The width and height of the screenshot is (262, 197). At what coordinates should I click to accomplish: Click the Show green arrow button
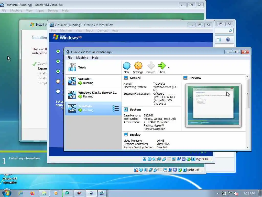pyautogui.click(x=162, y=68)
